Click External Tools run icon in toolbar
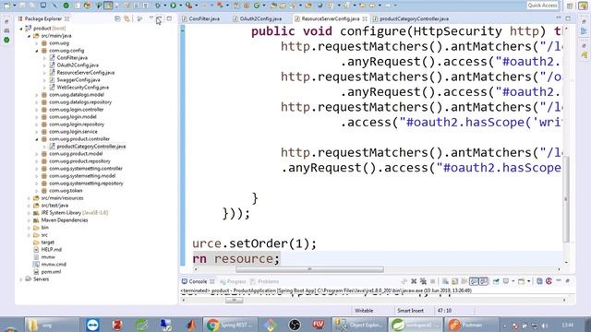591x332 pixels. pyautogui.click(x=188, y=6)
